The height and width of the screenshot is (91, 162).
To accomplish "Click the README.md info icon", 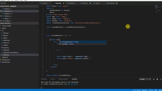I will coord(1,62).
